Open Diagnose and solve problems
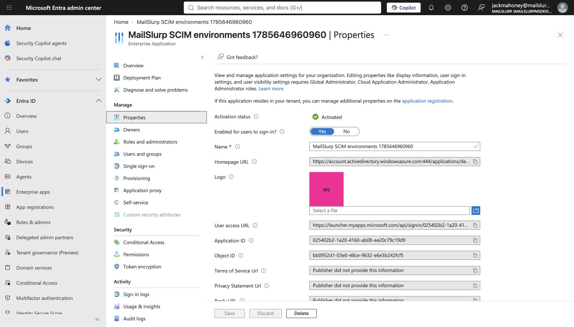This screenshot has width=574, height=327. (155, 90)
